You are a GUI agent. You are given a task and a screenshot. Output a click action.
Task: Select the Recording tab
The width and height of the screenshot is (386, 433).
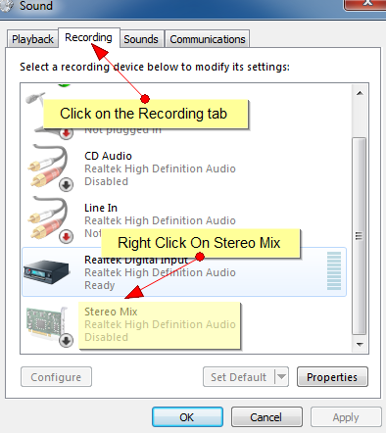coord(88,38)
